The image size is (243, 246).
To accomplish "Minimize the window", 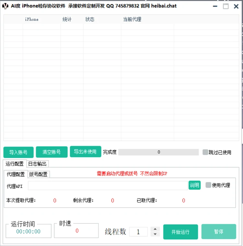I will pos(215,6).
